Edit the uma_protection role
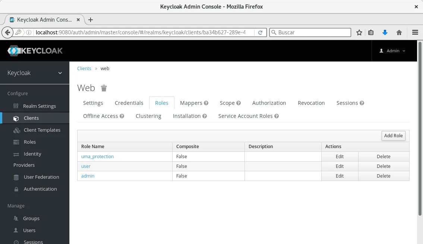The image size is (423, 244). click(x=340, y=157)
